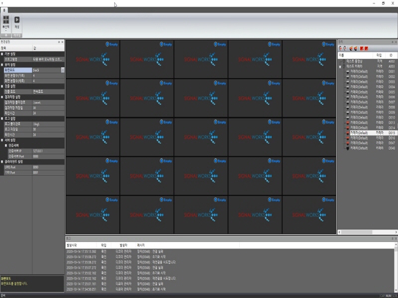Viewport: 398px width, 298px height.
Task: Collapse the 로그 설정 group
Action: (x=2, y=119)
